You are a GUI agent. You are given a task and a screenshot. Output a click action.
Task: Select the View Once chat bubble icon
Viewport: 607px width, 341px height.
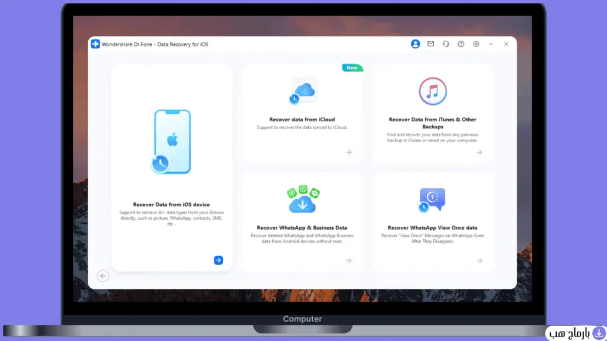[432, 200]
